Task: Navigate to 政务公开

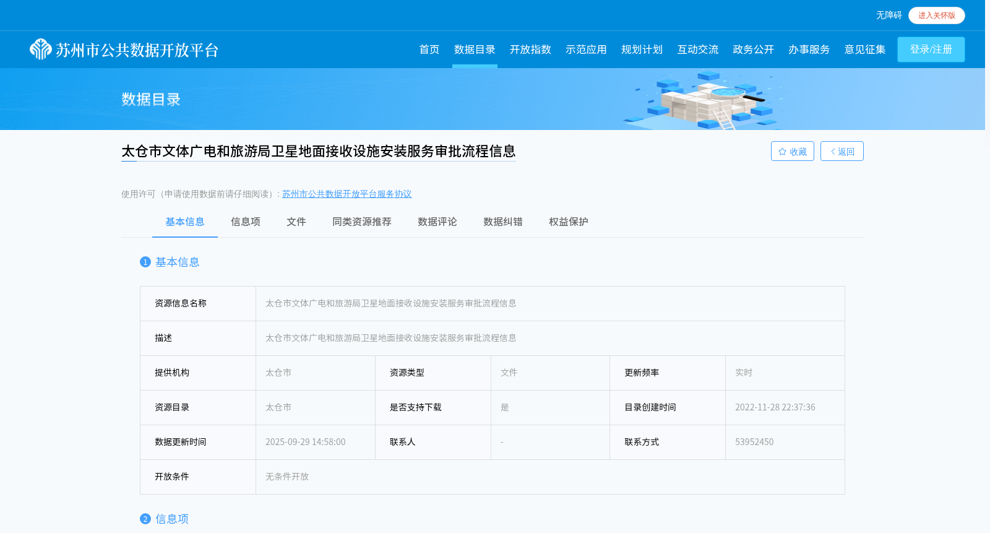Action: click(753, 50)
